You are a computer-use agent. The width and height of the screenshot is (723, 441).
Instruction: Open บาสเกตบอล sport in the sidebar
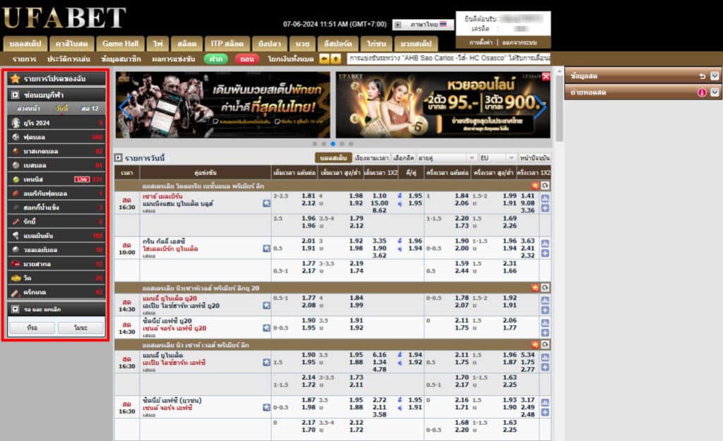click(x=56, y=151)
